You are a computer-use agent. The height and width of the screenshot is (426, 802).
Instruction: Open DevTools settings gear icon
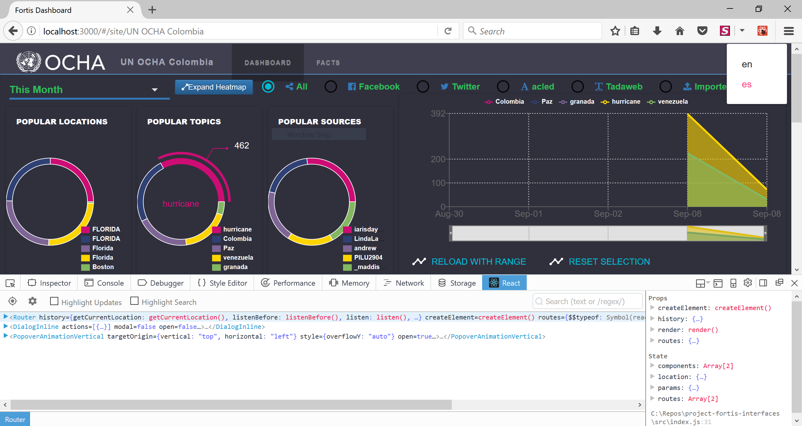[x=747, y=283]
